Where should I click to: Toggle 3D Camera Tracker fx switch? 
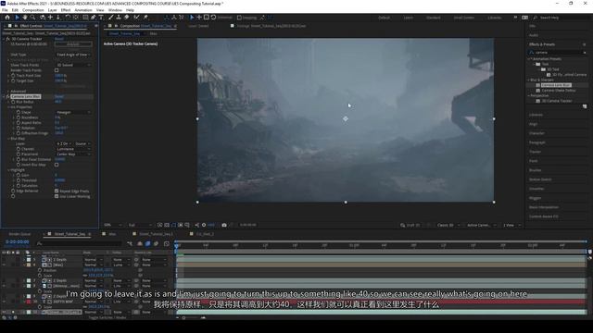[x=8, y=39]
